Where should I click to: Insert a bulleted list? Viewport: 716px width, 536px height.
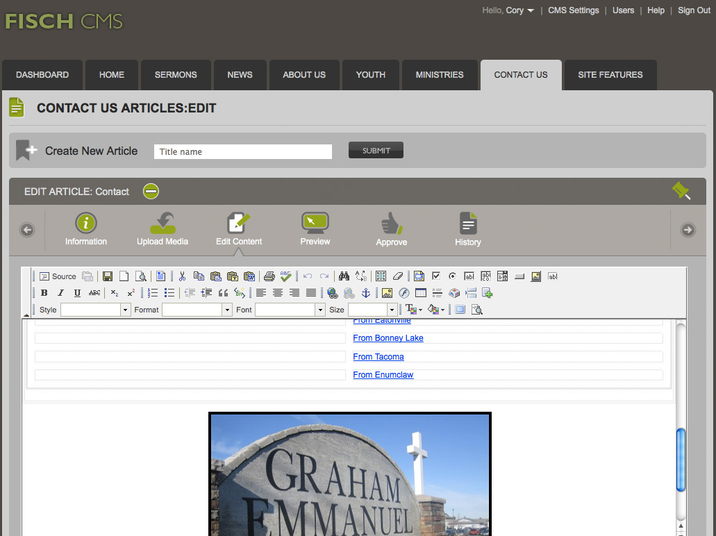(169, 293)
